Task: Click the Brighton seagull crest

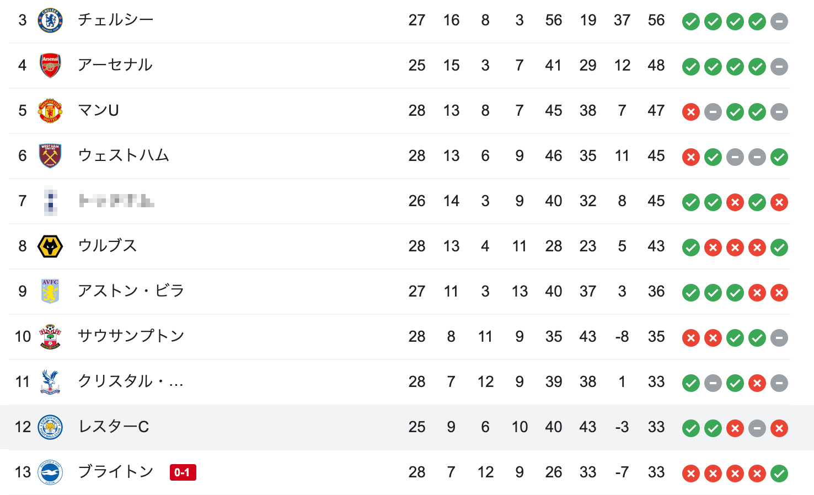Action: pos(50,472)
